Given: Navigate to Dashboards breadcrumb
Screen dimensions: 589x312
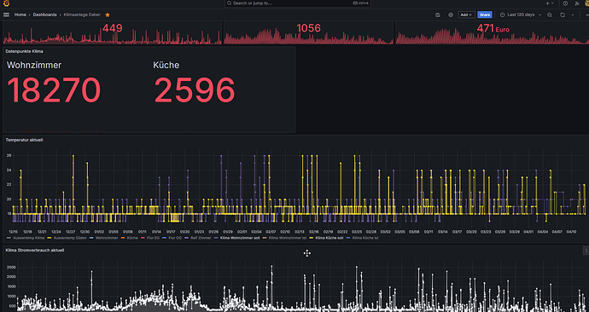Looking at the screenshot, I should tap(44, 14).
